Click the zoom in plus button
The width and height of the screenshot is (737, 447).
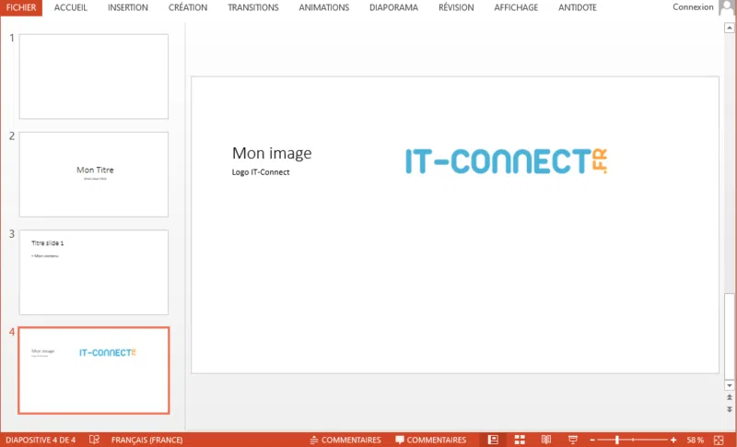pos(673,440)
